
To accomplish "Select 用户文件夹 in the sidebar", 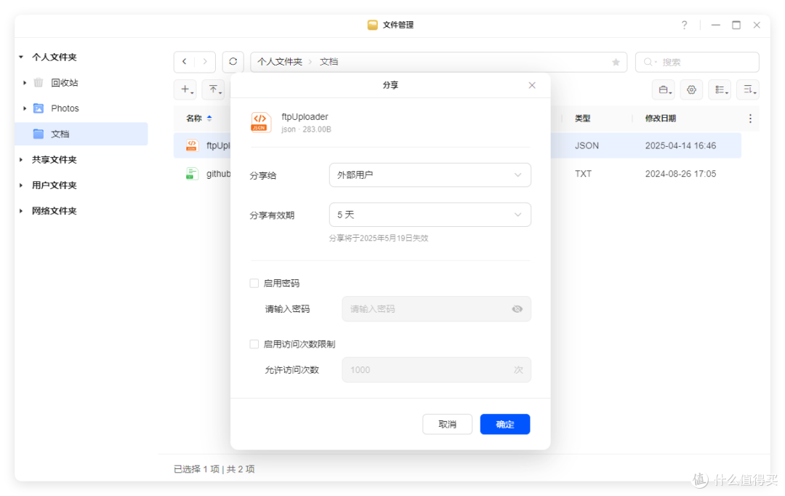I will pos(54,185).
